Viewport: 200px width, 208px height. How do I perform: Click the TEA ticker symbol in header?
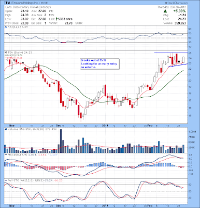point(8,3)
